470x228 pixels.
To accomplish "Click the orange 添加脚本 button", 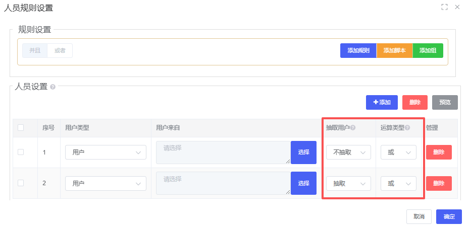I will pos(395,51).
